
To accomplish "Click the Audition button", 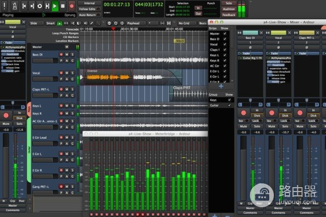I will (229, 9).
